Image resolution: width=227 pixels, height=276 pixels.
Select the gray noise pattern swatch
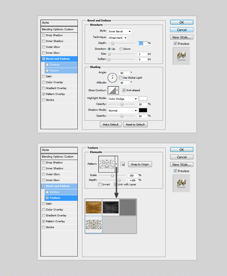(128, 207)
